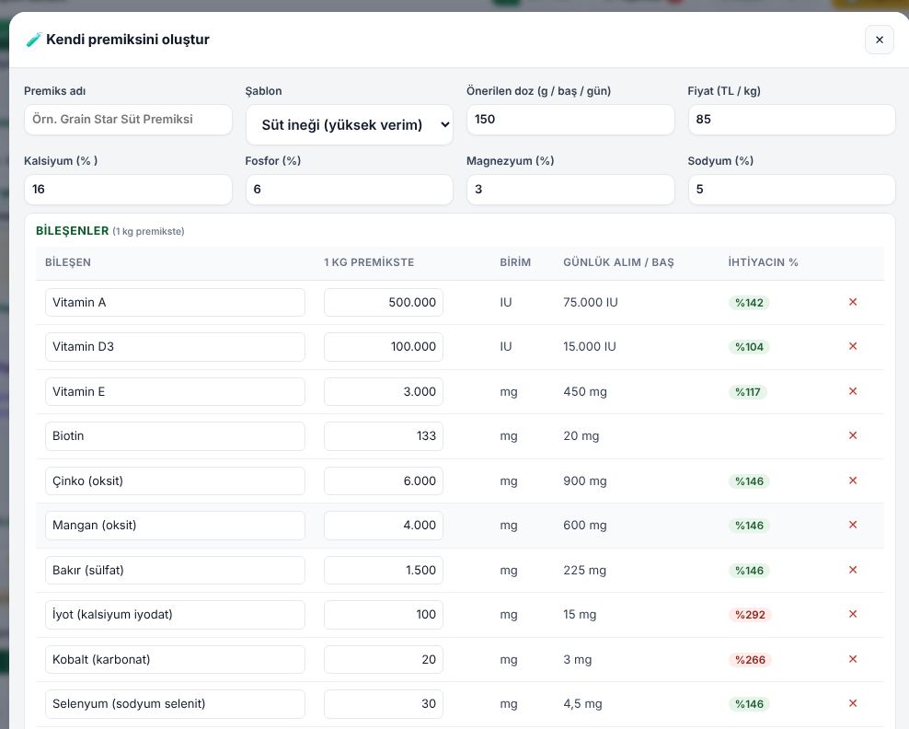Click the Fosfor (%) input

pyautogui.click(x=350, y=190)
